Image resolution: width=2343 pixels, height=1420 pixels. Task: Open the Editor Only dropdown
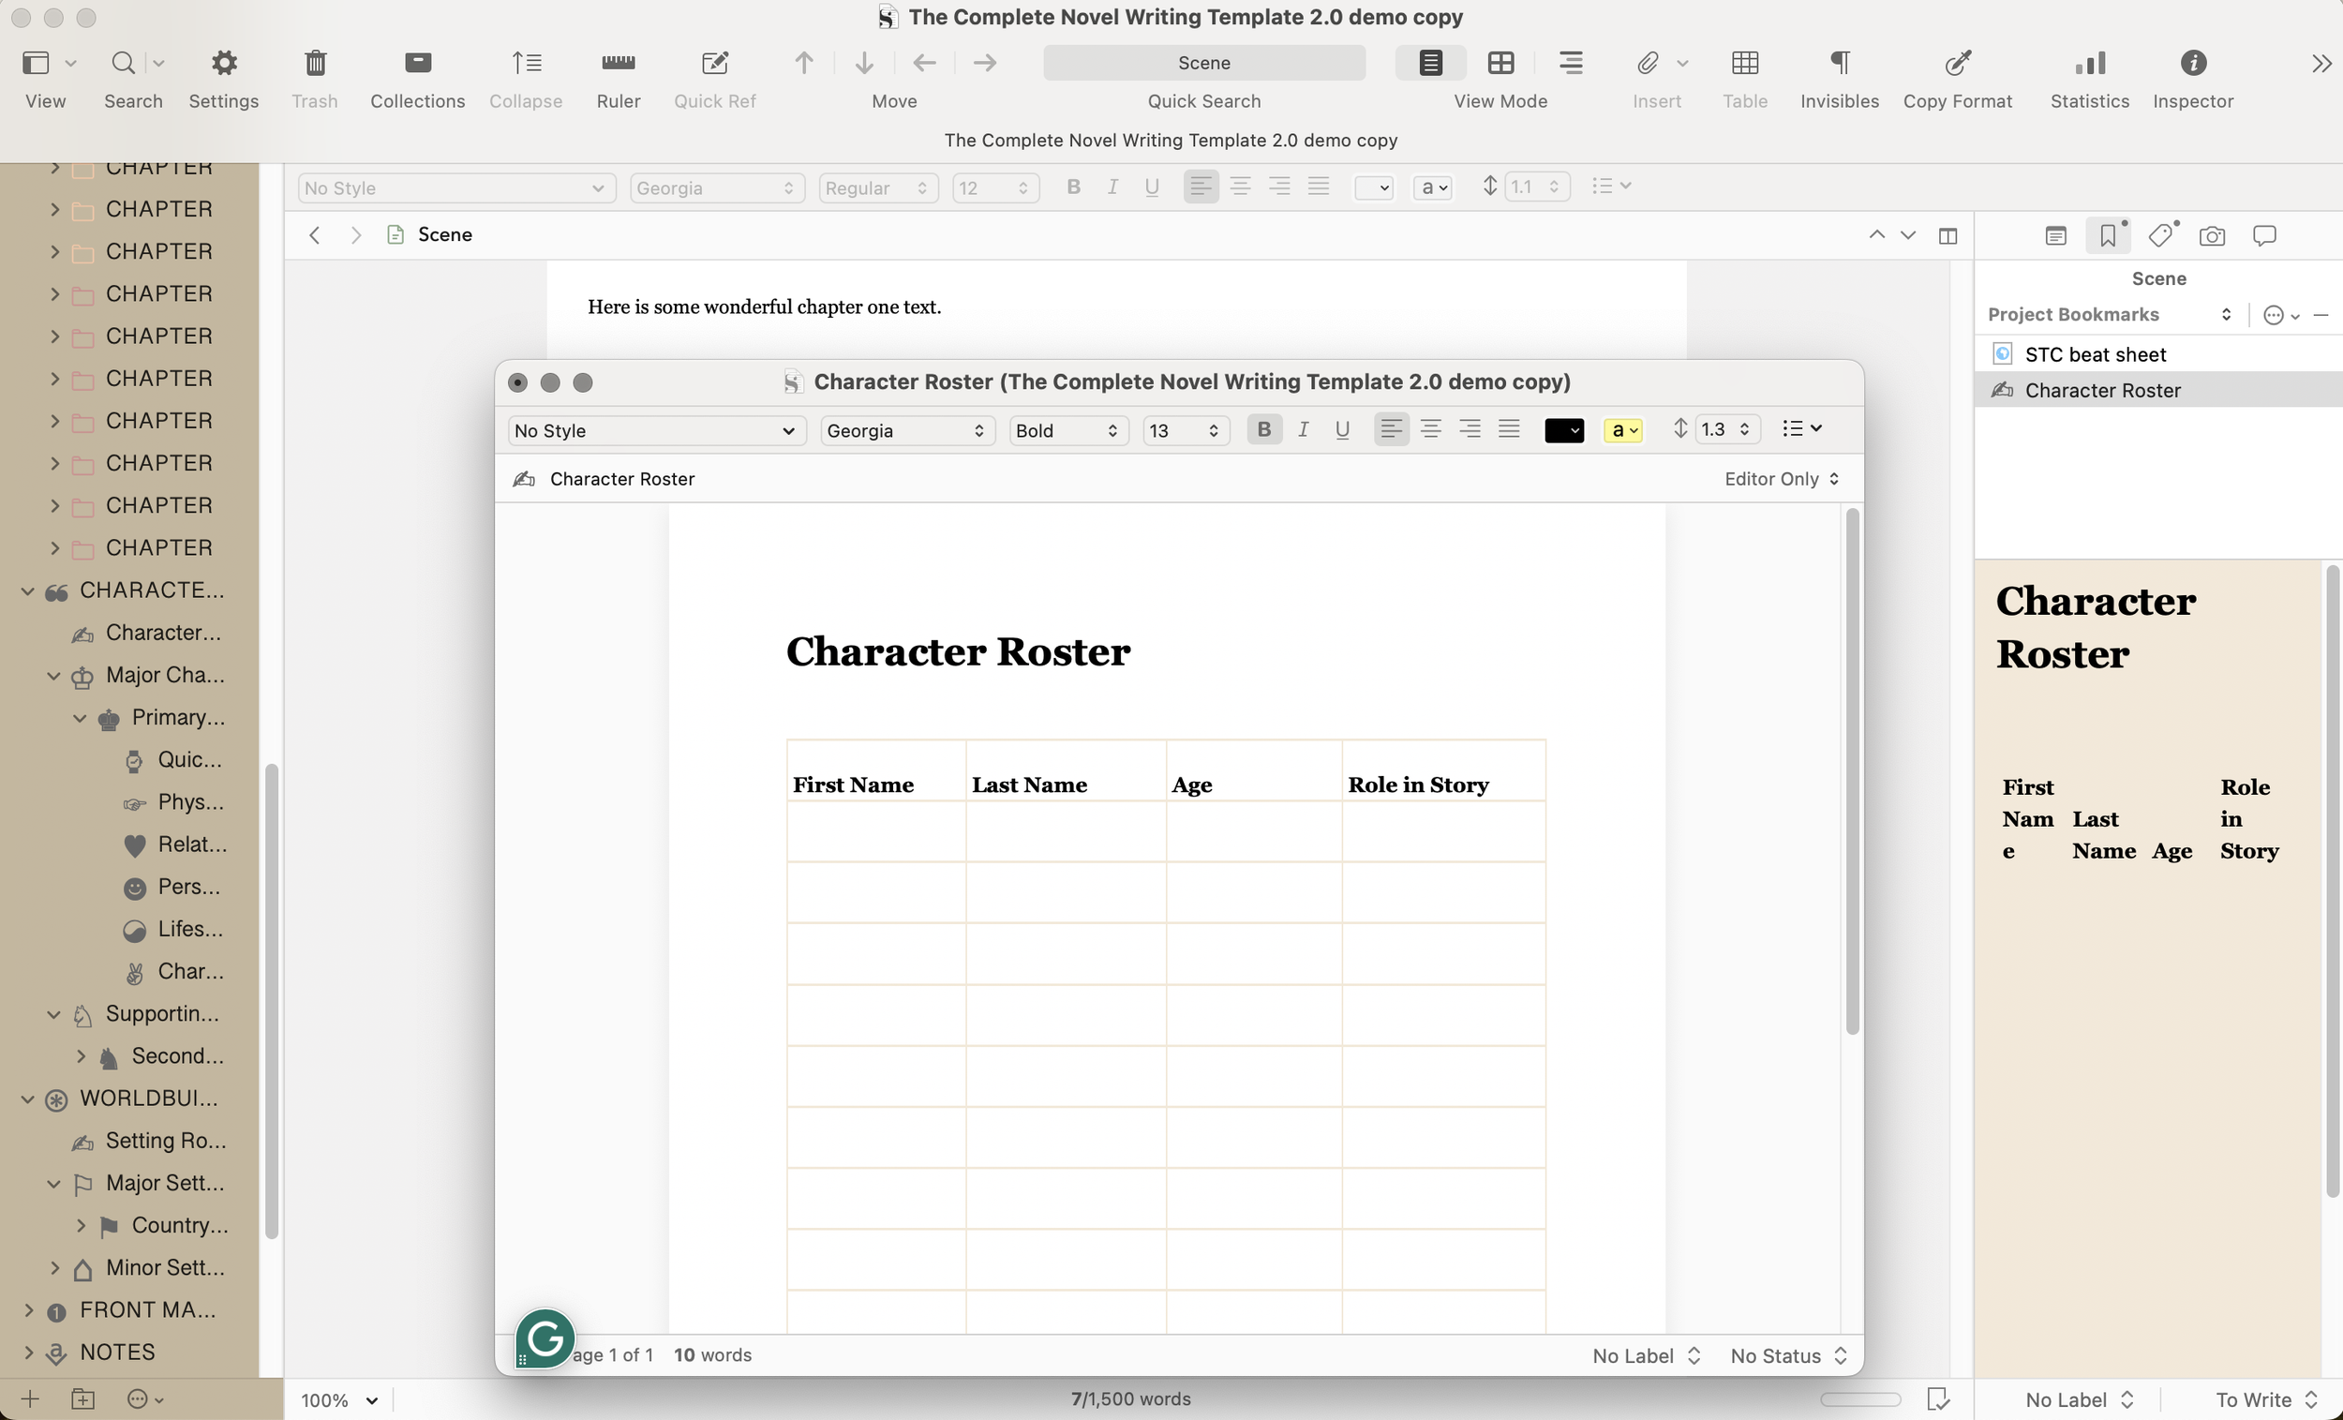1779,478
